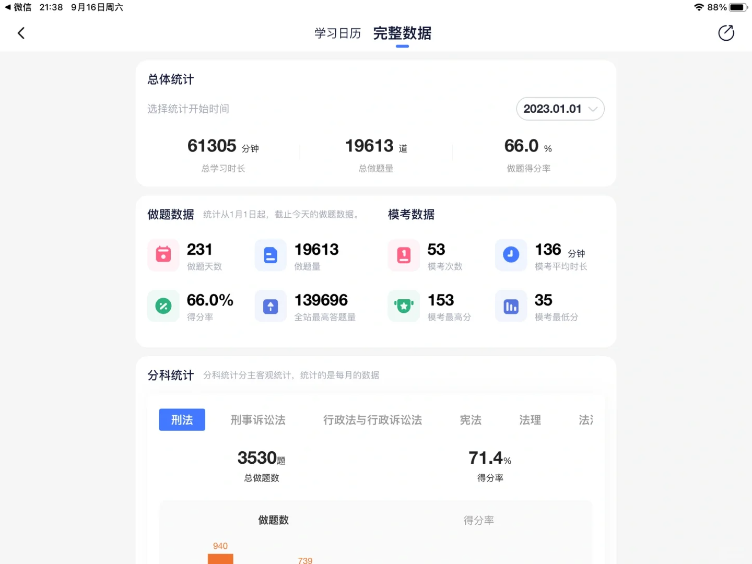752x564 pixels.
Task: Tap the 53 模考次数 value
Action: click(436, 250)
